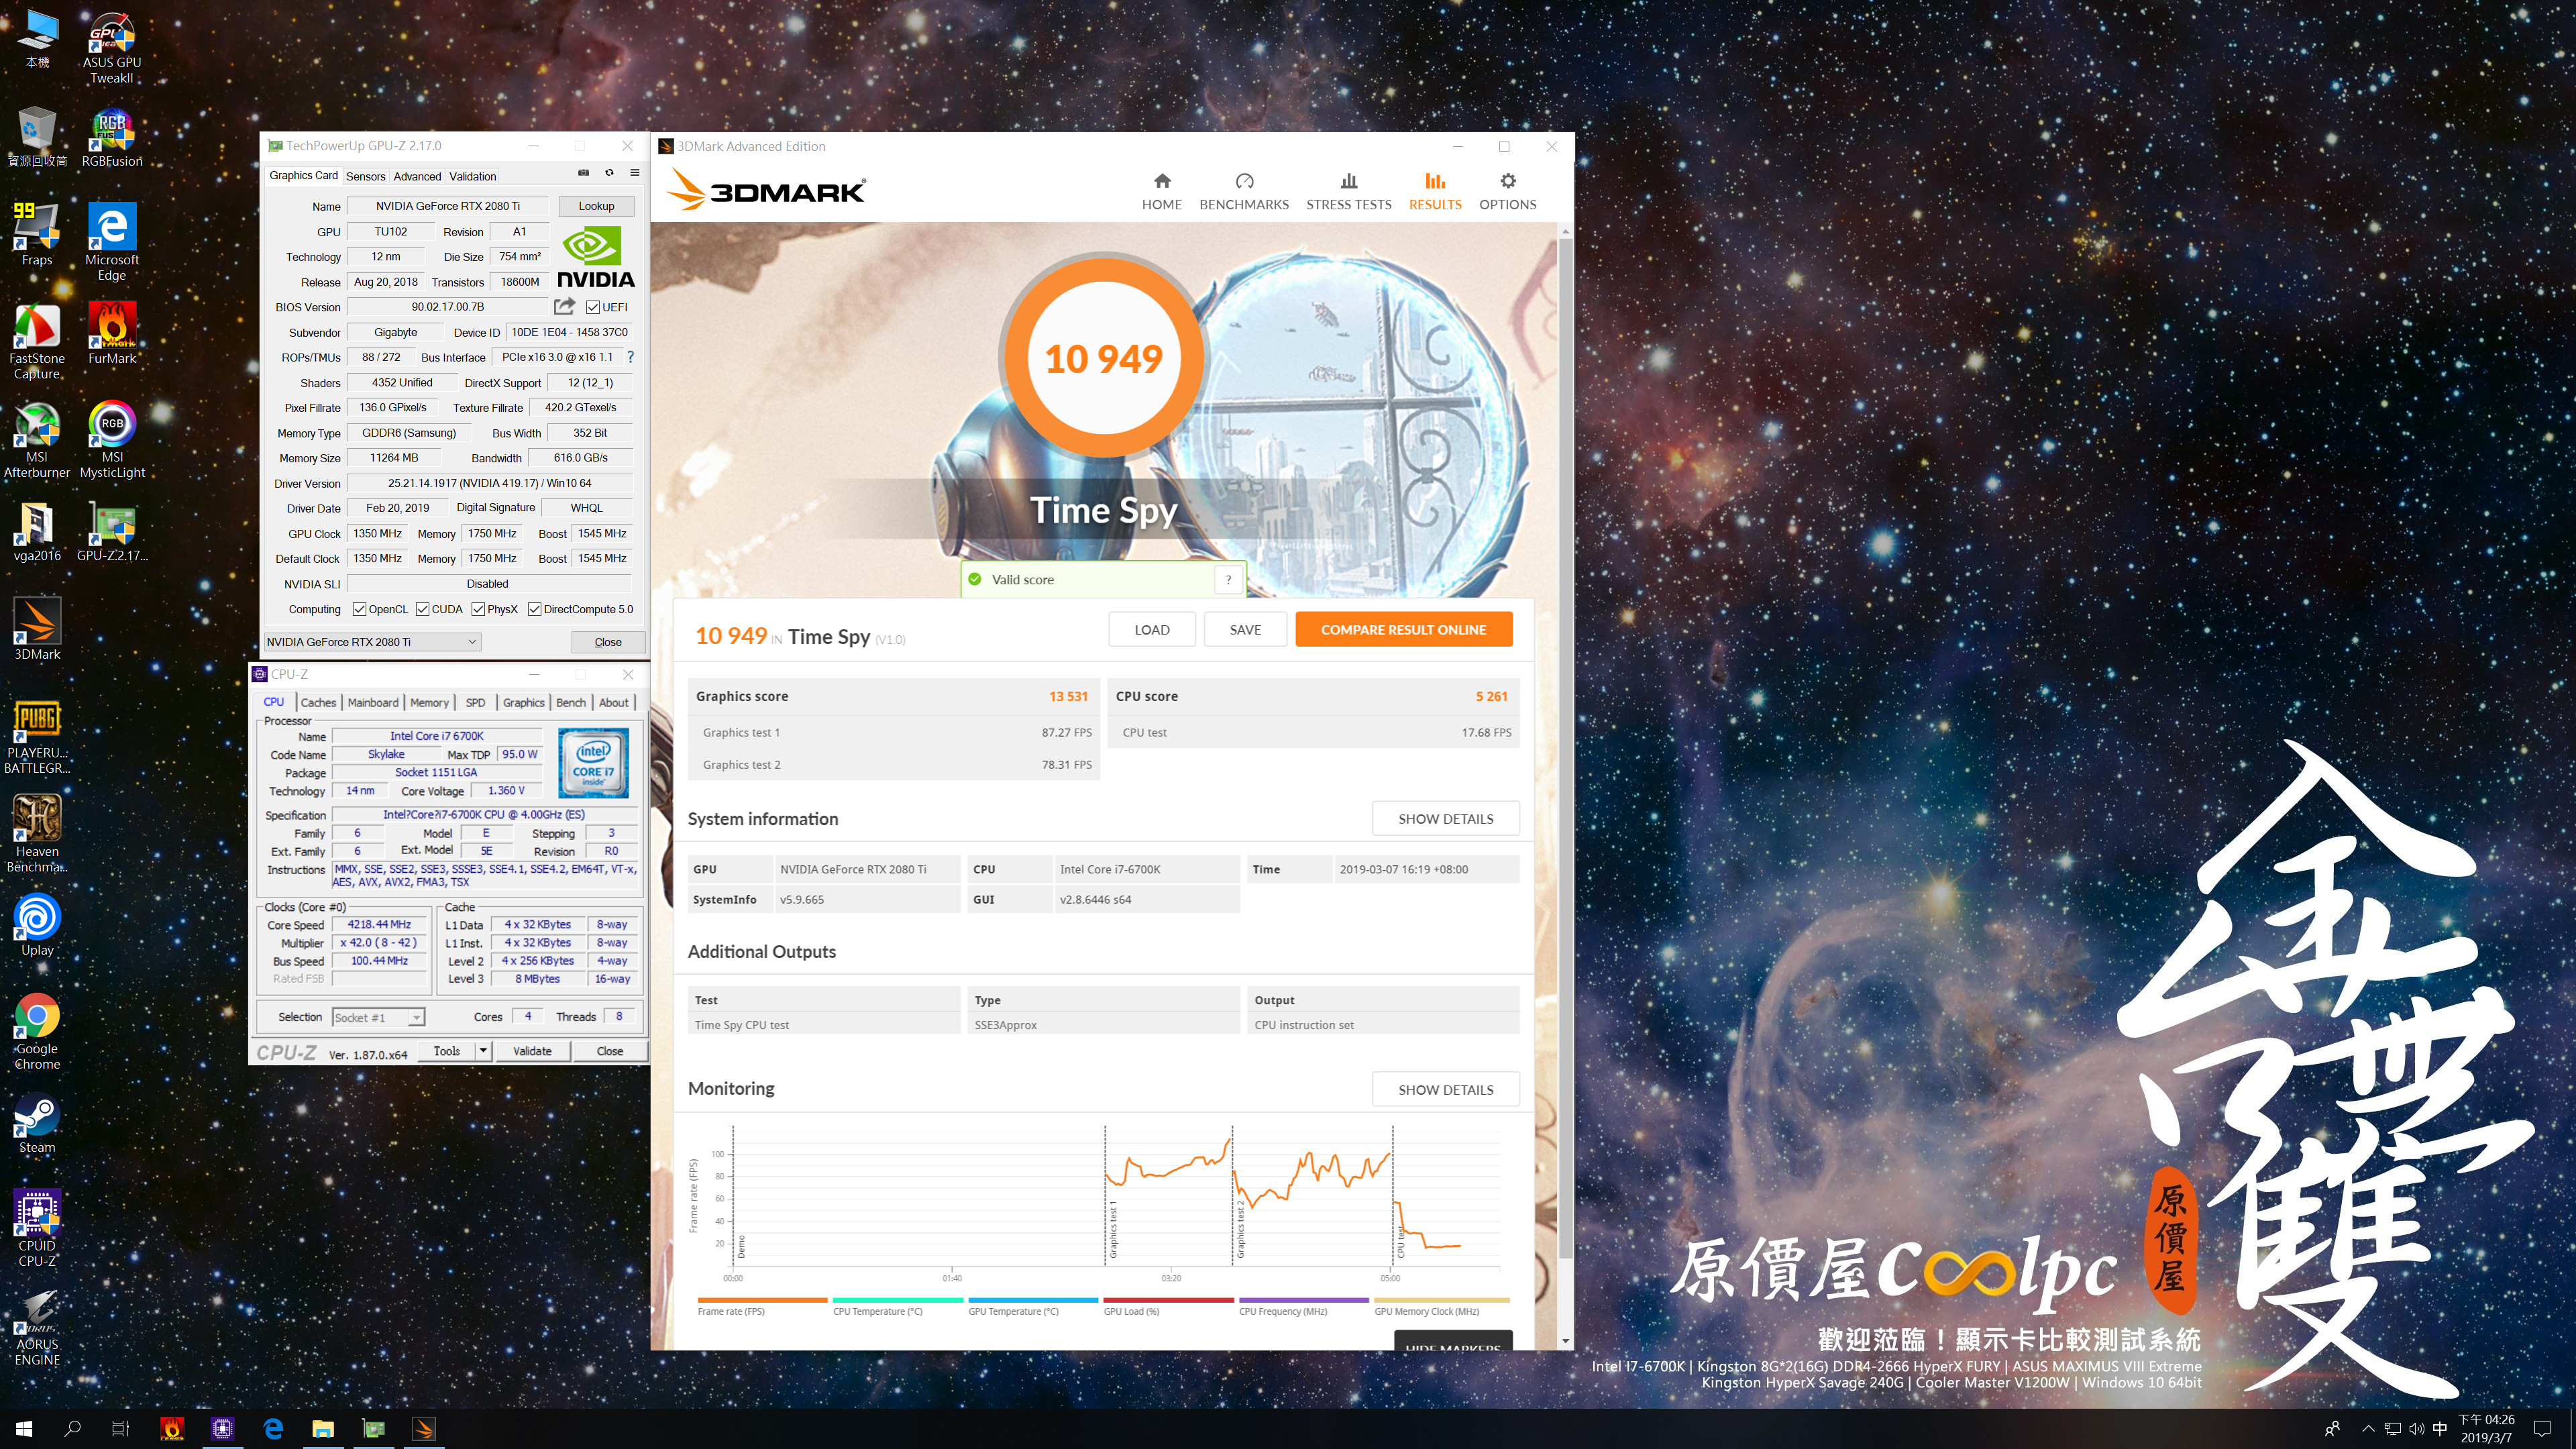This screenshot has width=2576, height=1449.
Task: Open FastStone Capture desktop icon
Action: point(37,341)
